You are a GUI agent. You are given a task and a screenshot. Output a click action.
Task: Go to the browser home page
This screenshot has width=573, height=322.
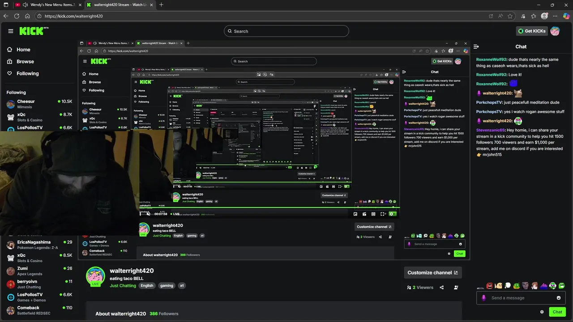pos(27,16)
